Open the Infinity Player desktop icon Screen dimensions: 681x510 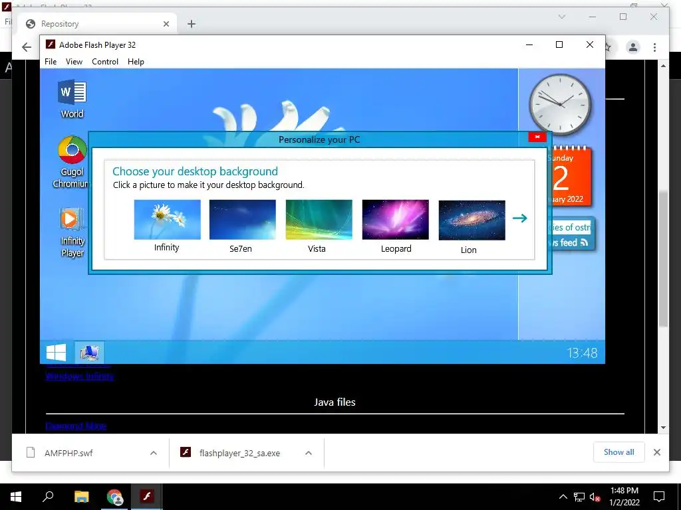72,233
